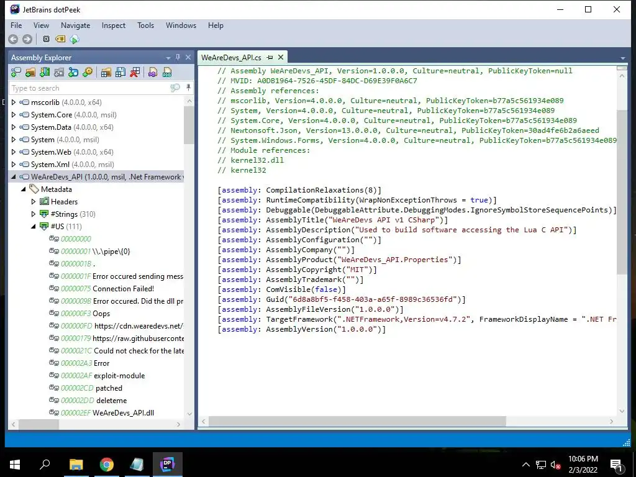Open the Windows Start menu
The height and width of the screenshot is (477, 636).
click(15, 464)
